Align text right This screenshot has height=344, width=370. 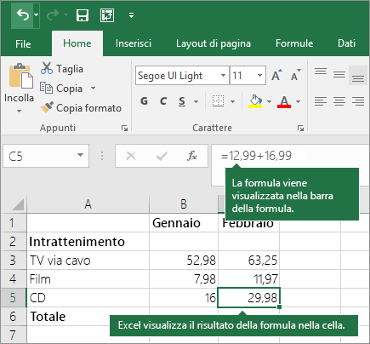coord(358,101)
